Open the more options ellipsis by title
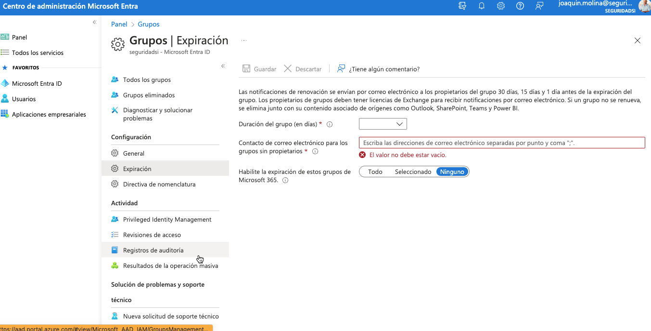651x331 pixels. coord(244,41)
